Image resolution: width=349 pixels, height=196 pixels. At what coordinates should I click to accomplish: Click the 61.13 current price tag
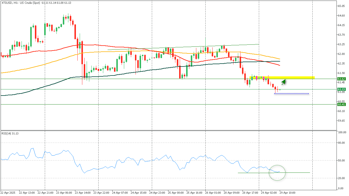point(341,89)
